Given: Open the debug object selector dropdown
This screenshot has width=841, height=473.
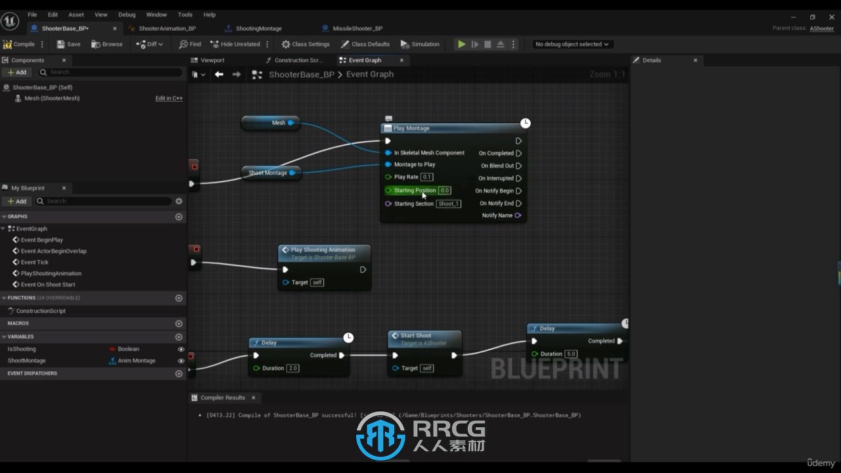Looking at the screenshot, I should tap(572, 44).
